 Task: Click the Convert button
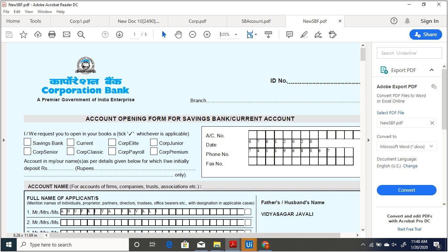pyautogui.click(x=407, y=190)
